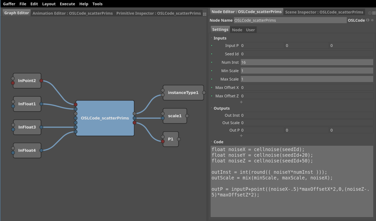Click the Max Scale value field

[307, 79]
